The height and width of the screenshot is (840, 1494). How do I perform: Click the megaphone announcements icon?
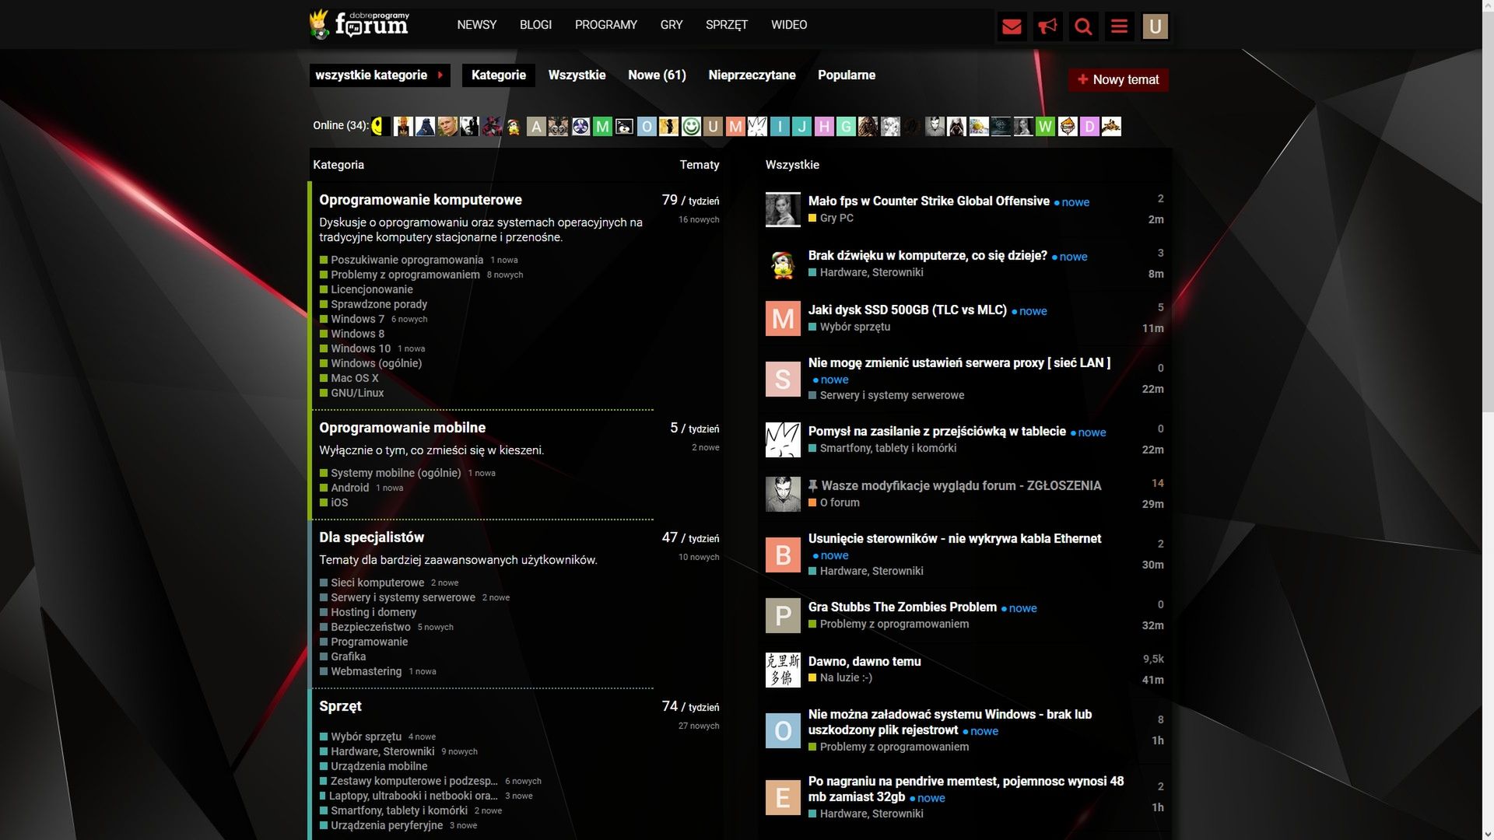coord(1047,27)
